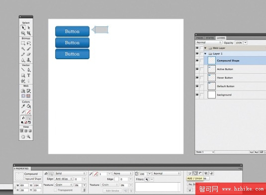Viewport: 266px width, 195px height.
Task: Select the Pencil tool
Action: (23, 54)
